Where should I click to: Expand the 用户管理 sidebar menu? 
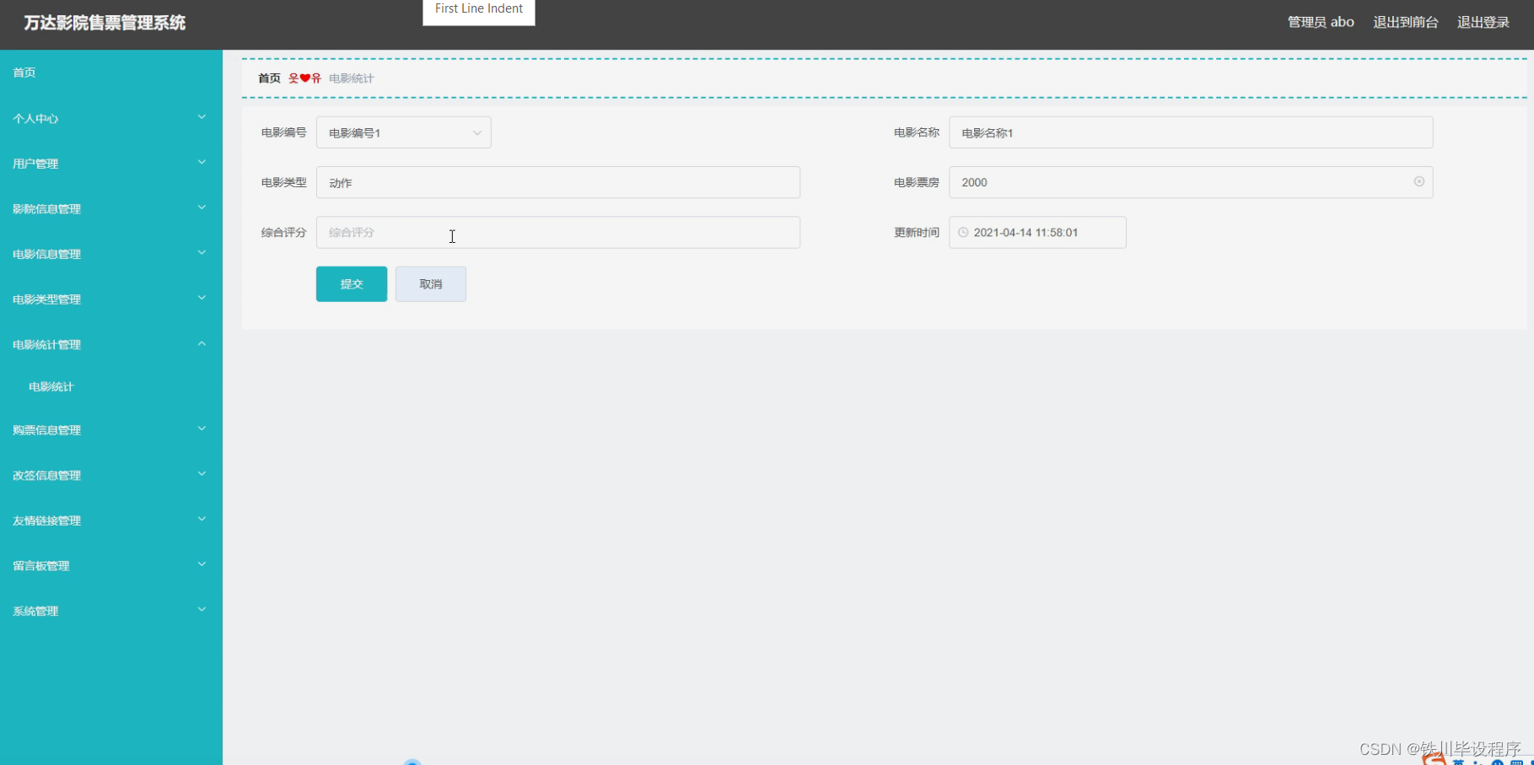[111, 164]
